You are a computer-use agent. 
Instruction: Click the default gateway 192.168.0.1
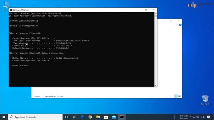pyautogui.click(x=63, y=48)
